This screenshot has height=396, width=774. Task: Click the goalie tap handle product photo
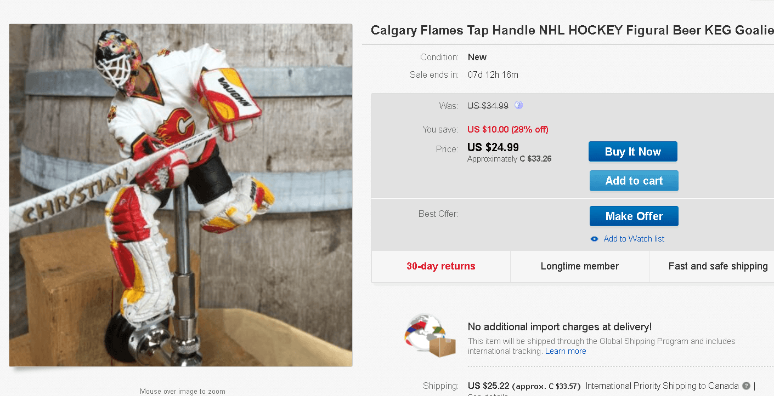click(180, 195)
